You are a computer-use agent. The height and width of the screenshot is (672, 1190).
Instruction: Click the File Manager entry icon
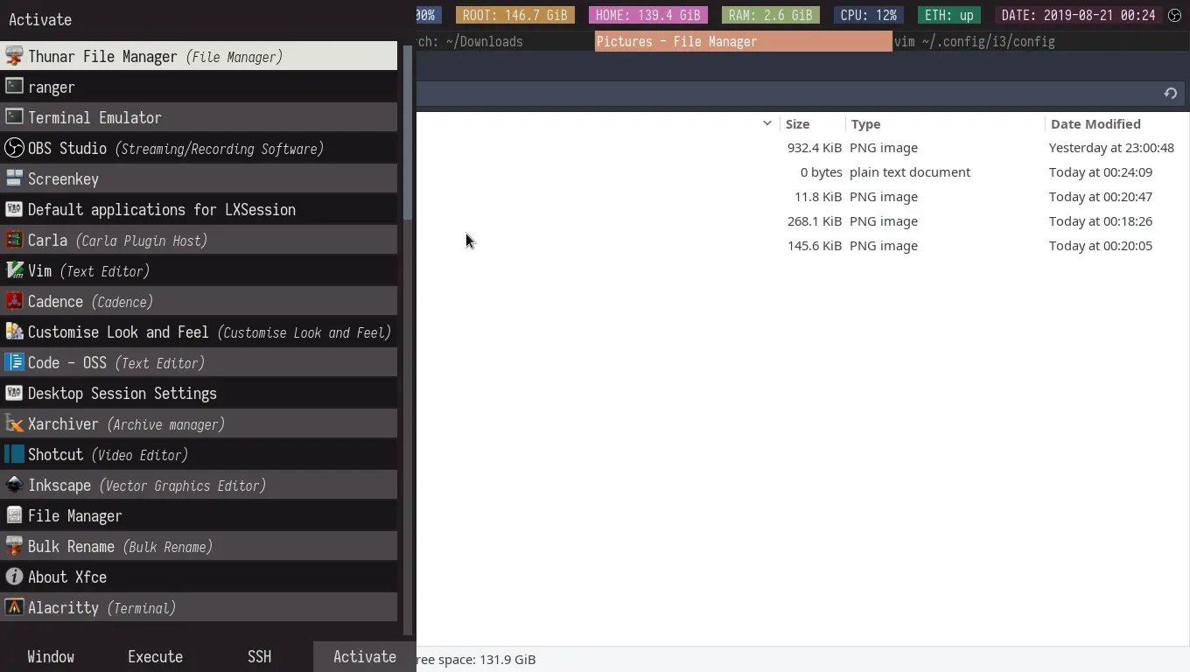tap(14, 515)
